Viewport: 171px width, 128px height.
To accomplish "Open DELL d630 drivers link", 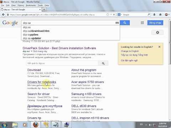I will [x=84, y=106].
